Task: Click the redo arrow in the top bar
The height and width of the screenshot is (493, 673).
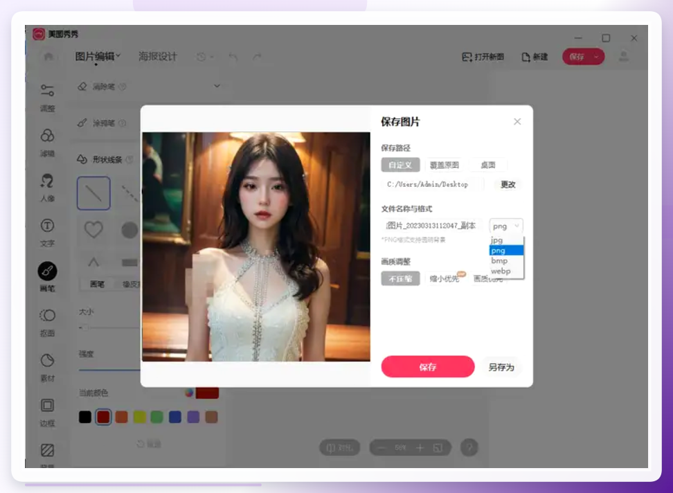Action: pyautogui.click(x=257, y=57)
